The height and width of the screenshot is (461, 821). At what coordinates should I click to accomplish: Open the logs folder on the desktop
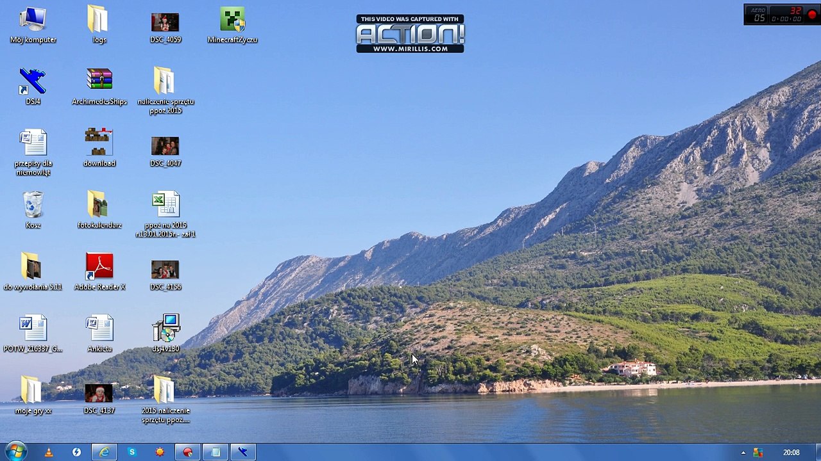(99, 26)
